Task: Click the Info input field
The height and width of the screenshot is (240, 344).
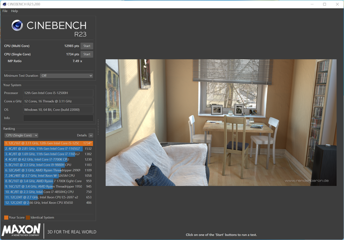Action: click(58, 118)
